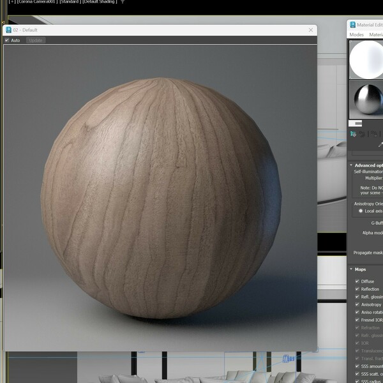Open the Modes menu in Material Editor
This screenshot has width=383, height=383.
[356, 34]
